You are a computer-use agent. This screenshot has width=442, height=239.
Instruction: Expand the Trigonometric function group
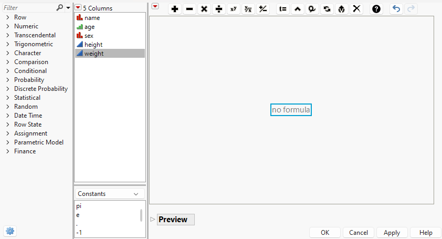pyautogui.click(x=7, y=44)
